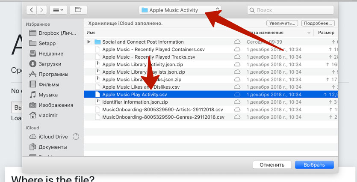Click the Поиск search field
Screen dimensions: 357x182
click(x=290, y=10)
